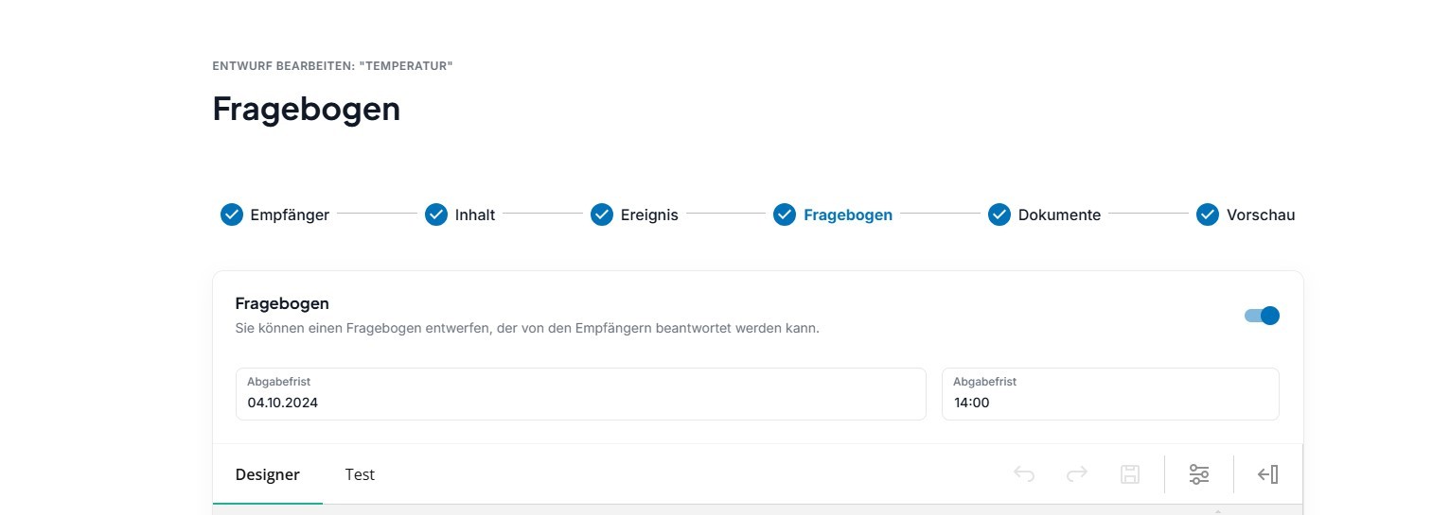The height and width of the screenshot is (515, 1450).
Task: Click the undo arrow icon in designer toolbar
Action: click(1024, 474)
